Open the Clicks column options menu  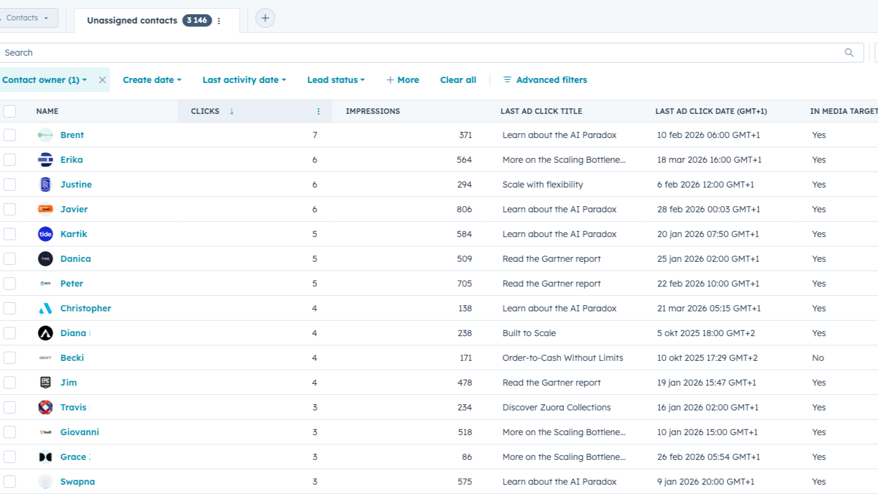(318, 111)
